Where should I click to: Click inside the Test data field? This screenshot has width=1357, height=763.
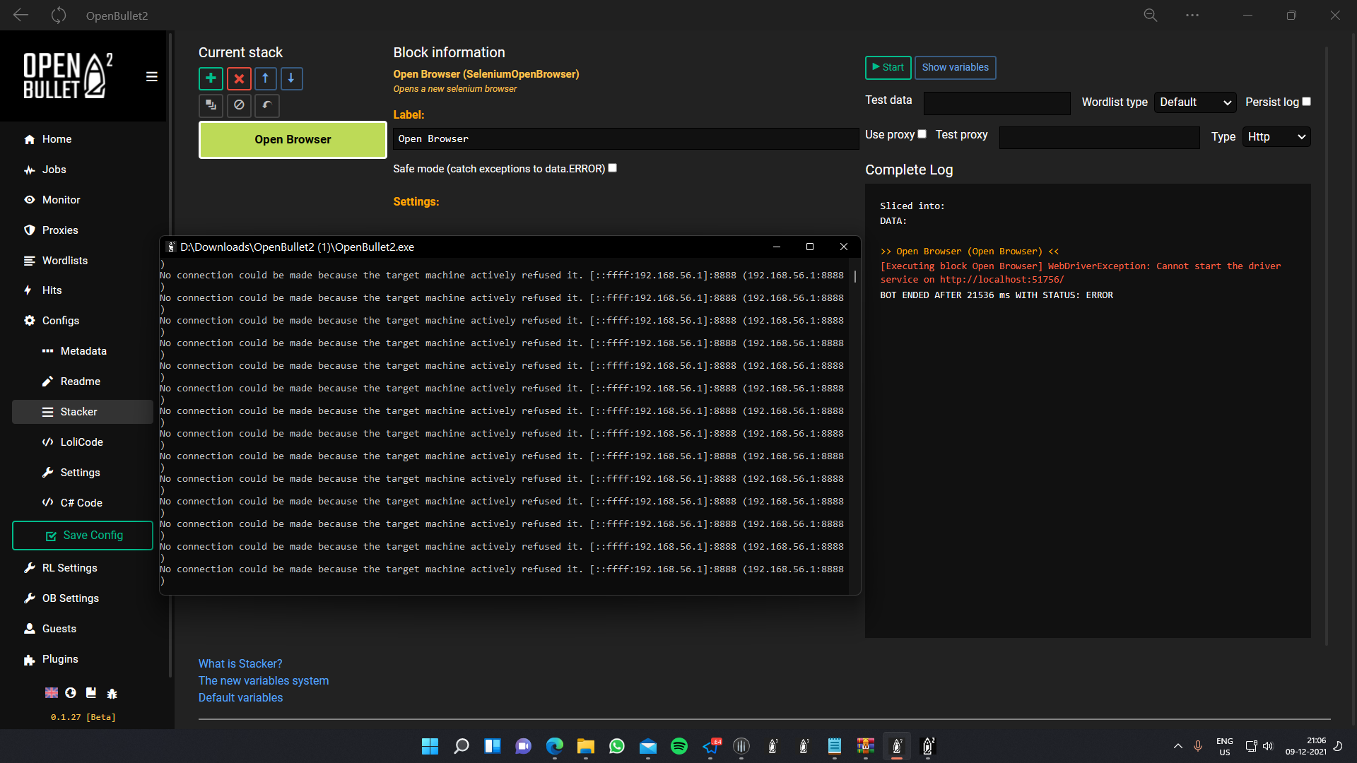click(997, 102)
